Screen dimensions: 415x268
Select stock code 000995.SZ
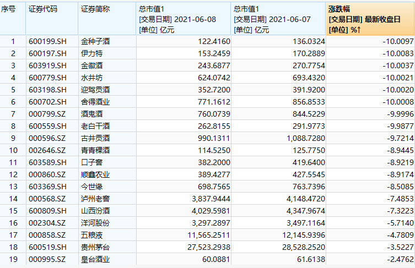47,259
